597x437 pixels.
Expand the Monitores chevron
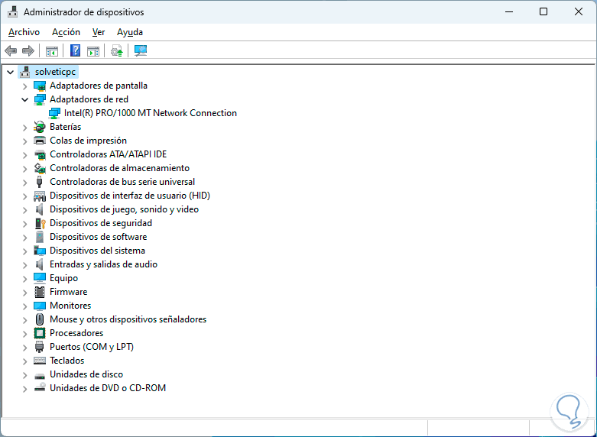click(25, 306)
